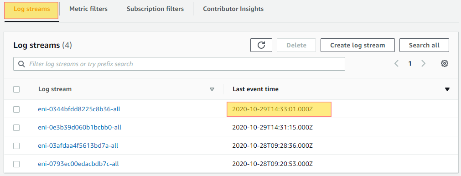
Task: Tick the checkbox for eni-03afdaa4f5613bd7a-all
Action: (16, 146)
